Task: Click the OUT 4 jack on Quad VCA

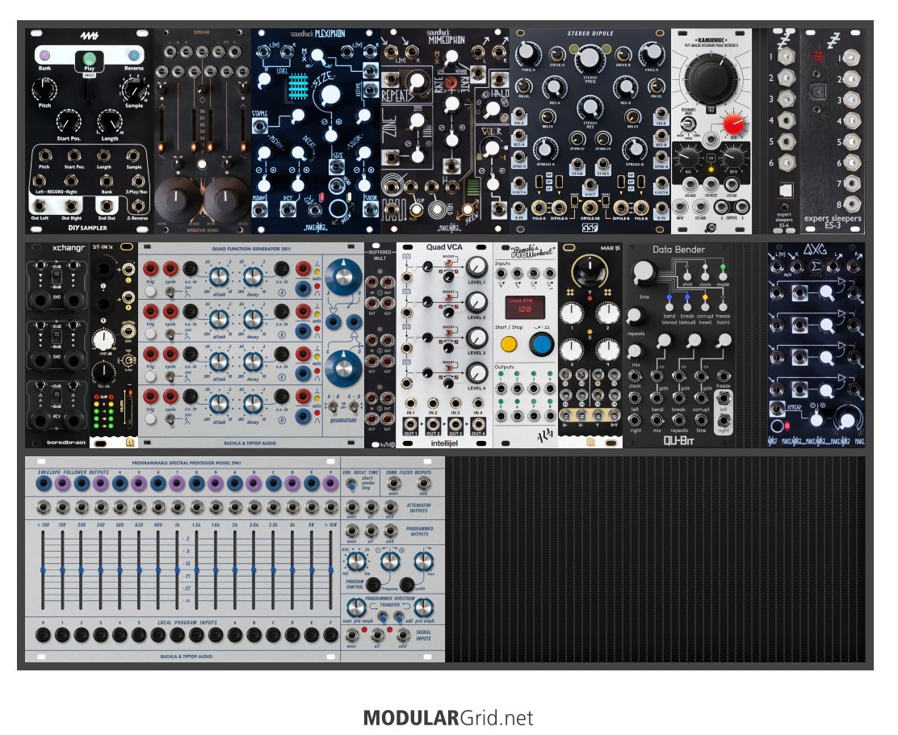Action: click(x=477, y=425)
